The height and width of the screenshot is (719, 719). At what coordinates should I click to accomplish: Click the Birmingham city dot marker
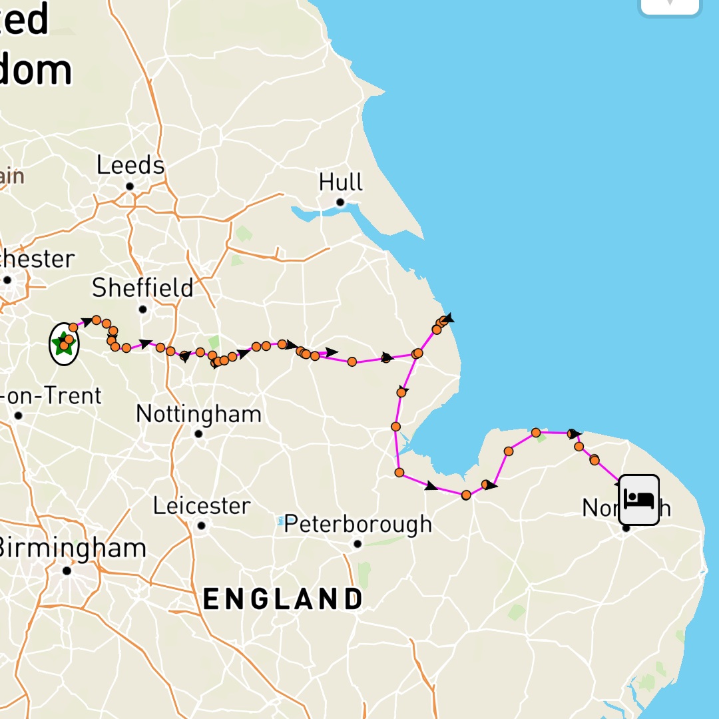click(x=67, y=571)
